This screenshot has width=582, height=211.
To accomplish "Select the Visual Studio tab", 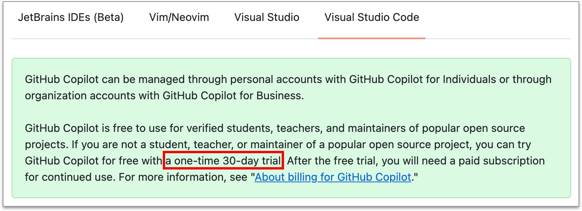I will click(x=267, y=17).
